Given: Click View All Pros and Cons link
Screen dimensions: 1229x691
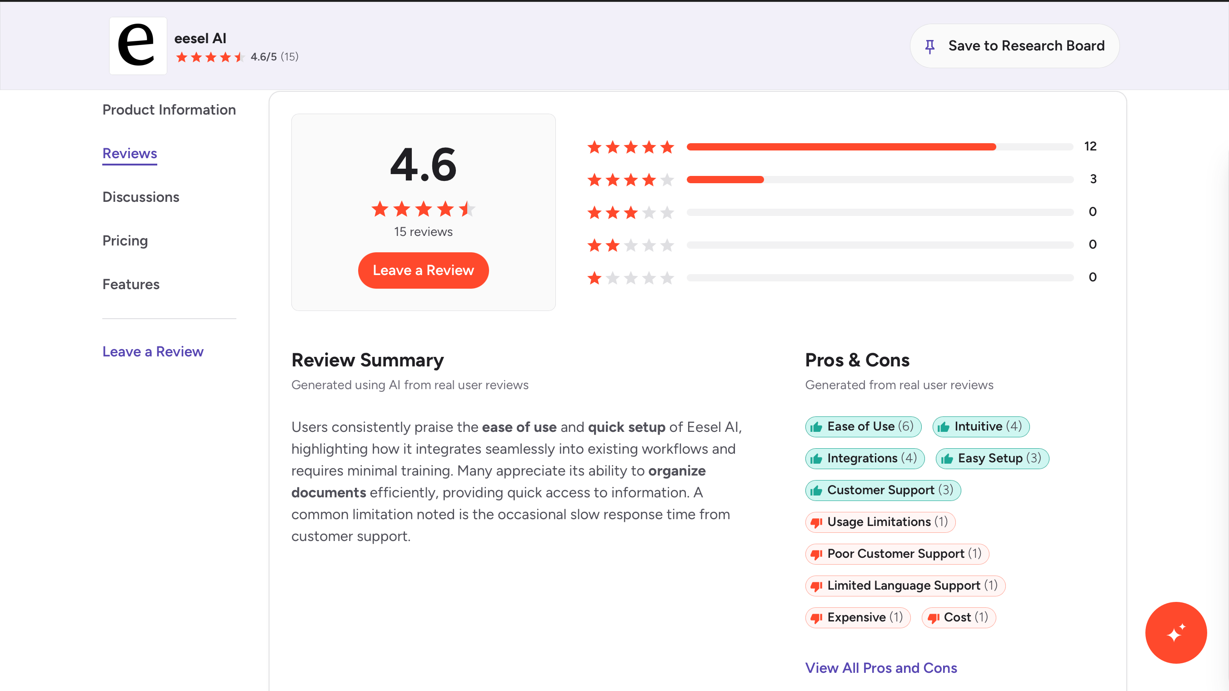Looking at the screenshot, I should tap(881, 667).
